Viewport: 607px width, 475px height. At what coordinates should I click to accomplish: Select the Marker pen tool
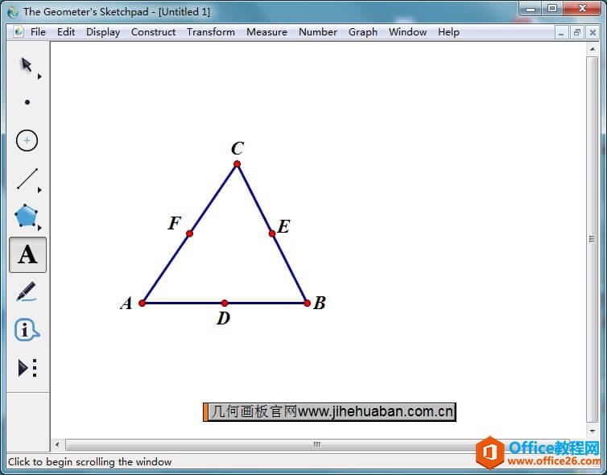(27, 291)
